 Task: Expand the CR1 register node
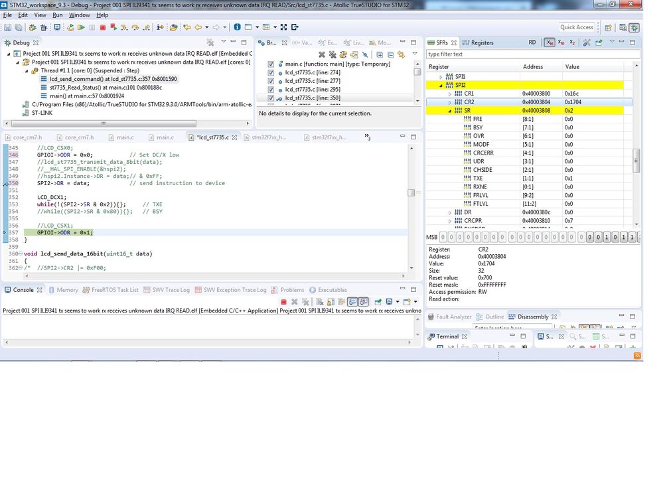(x=450, y=94)
